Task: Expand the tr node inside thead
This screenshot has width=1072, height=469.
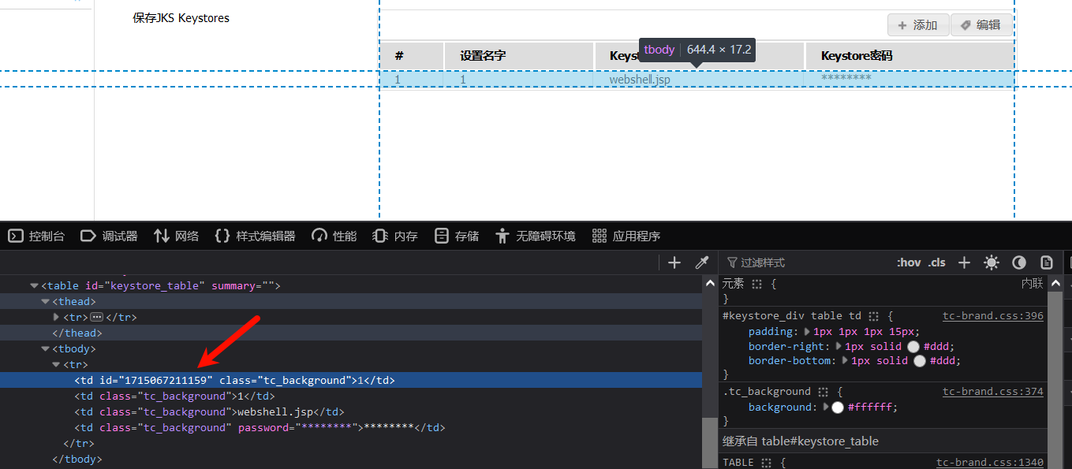Action: pyautogui.click(x=56, y=317)
